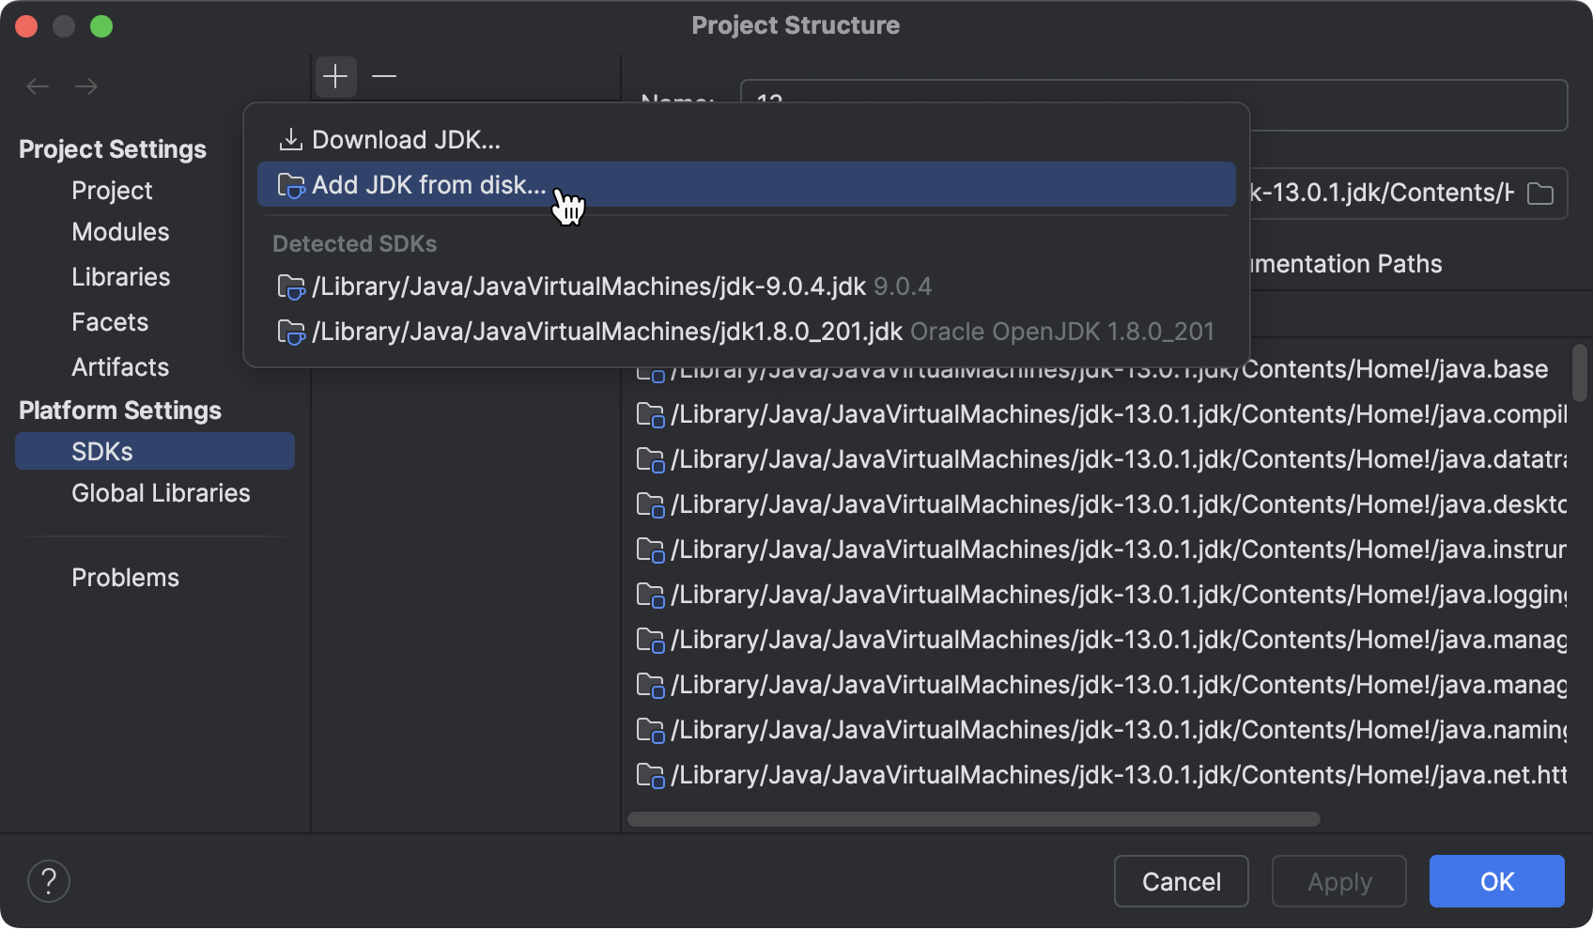
Task: Select the detected jdk1.8.0_201 SDK
Action: coord(606,331)
